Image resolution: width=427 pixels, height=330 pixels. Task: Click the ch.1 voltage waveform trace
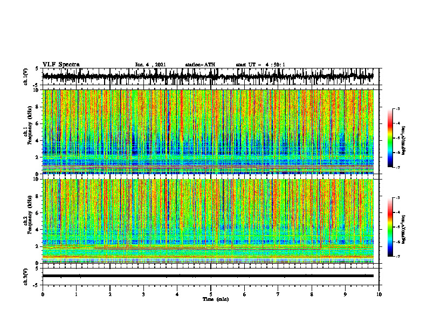pos(208,77)
